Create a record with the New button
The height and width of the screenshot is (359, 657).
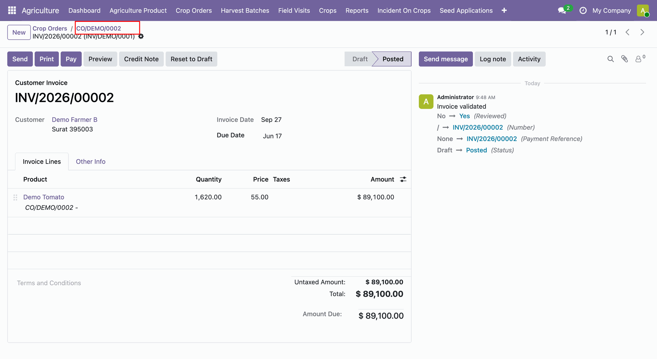(19, 32)
